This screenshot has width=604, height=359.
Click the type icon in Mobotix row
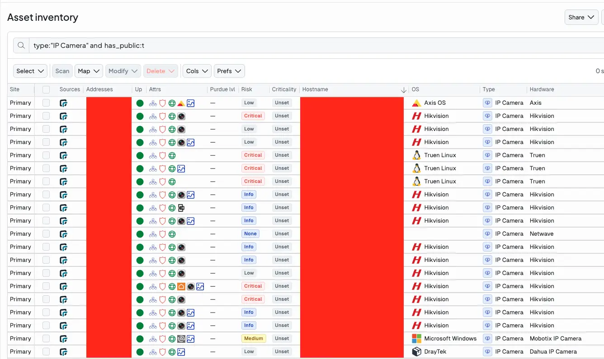pyautogui.click(x=487, y=339)
